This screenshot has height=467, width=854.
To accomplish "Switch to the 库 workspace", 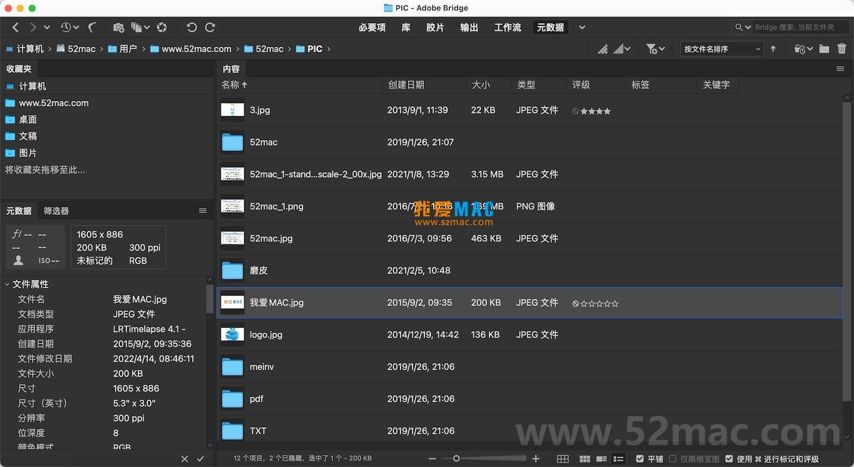I will point(406,27).
